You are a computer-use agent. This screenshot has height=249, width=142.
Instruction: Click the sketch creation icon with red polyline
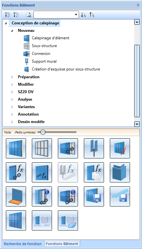[x=120, y=148]
